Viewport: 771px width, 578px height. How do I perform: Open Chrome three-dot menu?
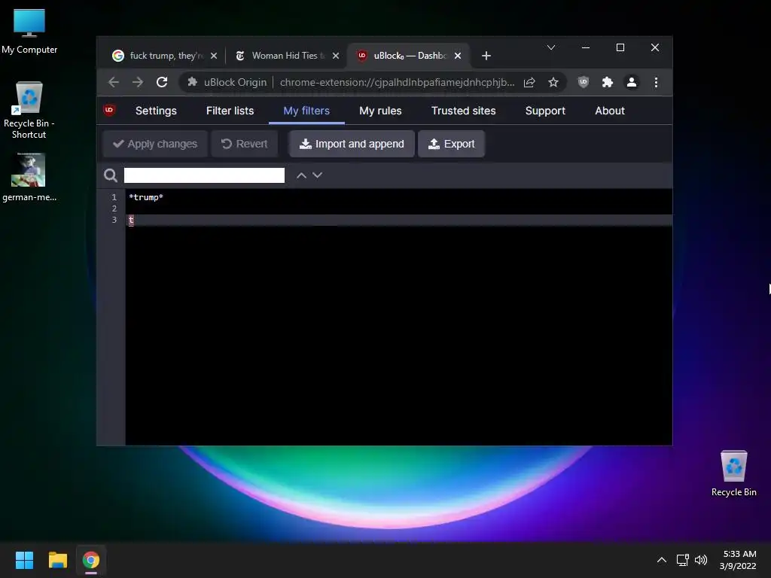[656, 82]
